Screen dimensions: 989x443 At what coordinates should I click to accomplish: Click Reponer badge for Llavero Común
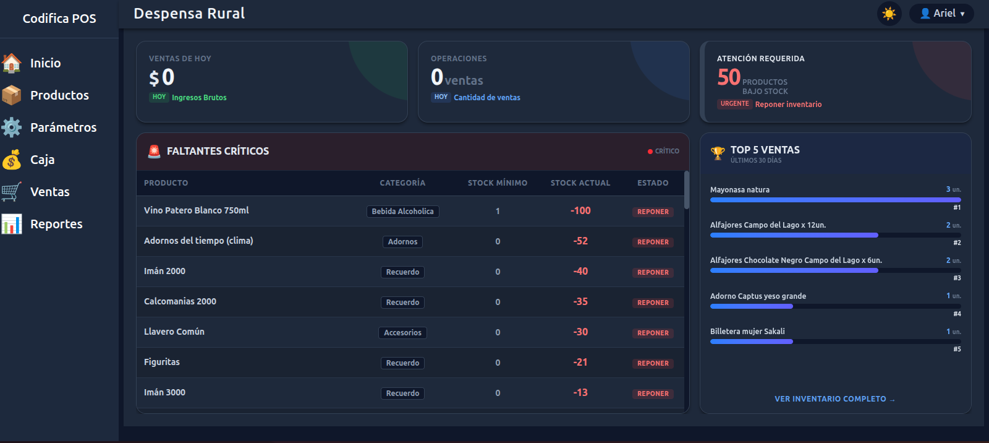point(653,333)
